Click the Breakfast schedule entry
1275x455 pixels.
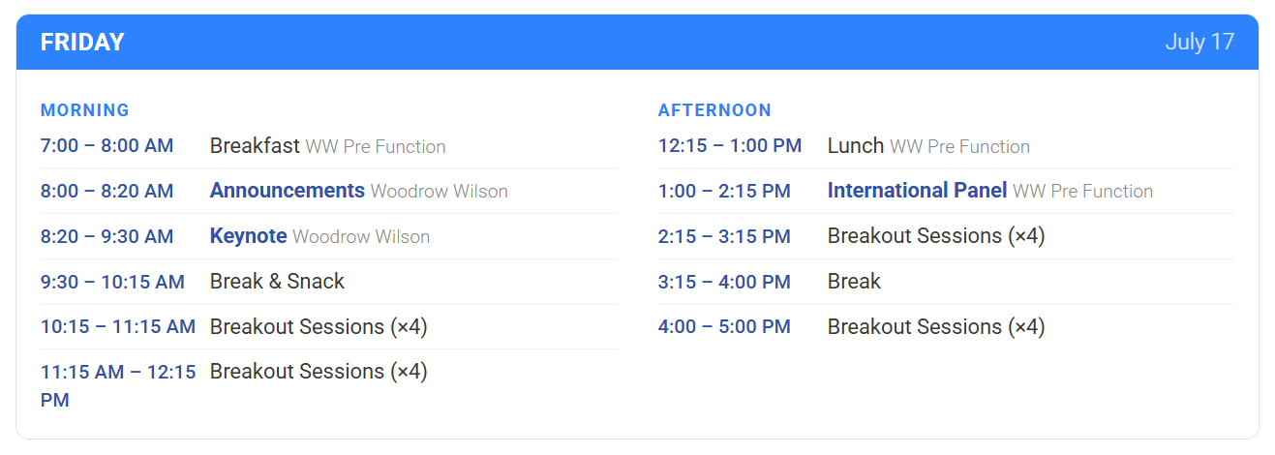[x=255, y=146]
